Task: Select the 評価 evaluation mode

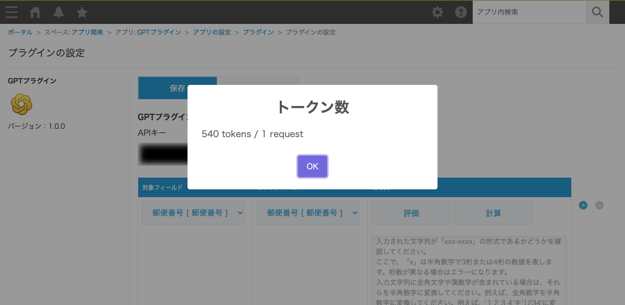Action: point(411,213)
